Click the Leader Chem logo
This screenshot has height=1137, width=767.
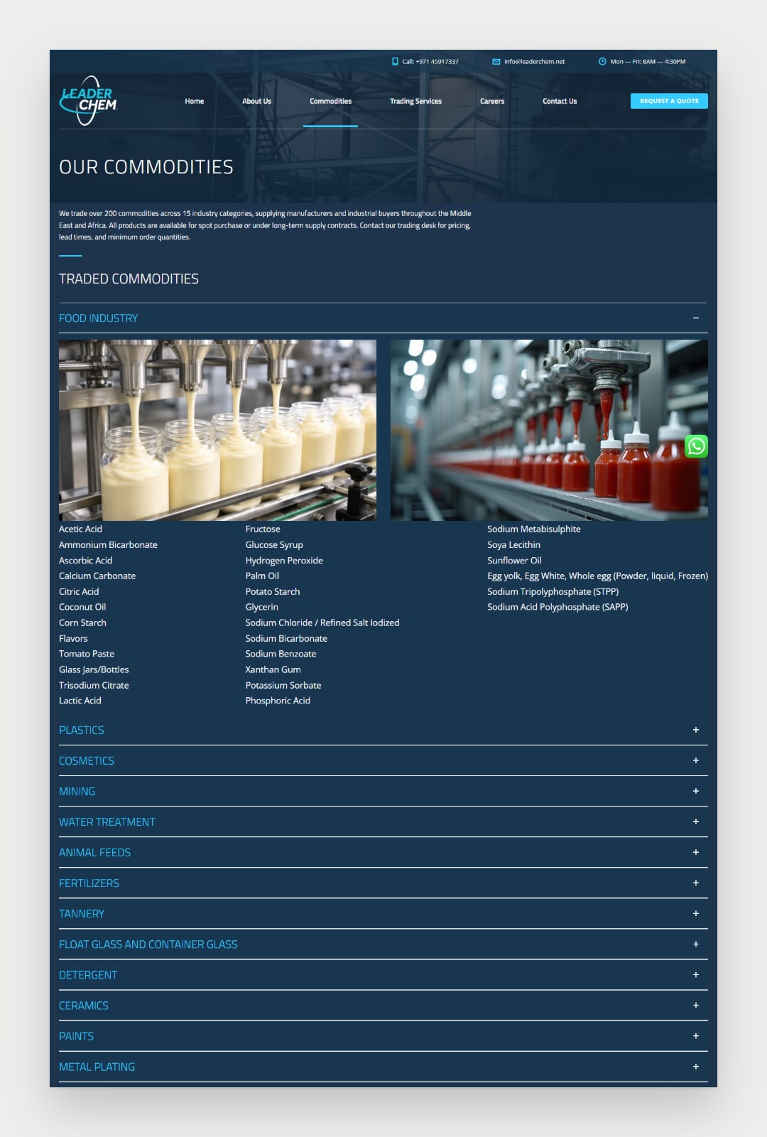(x=88, y=101)
